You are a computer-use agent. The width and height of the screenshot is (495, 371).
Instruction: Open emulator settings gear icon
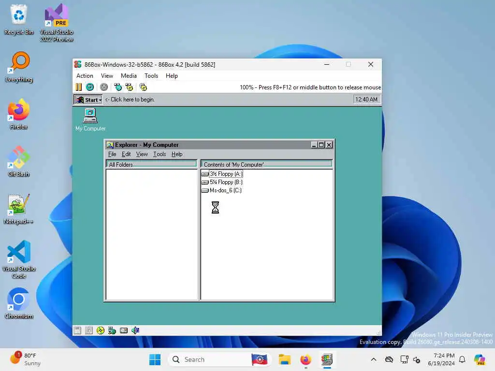coord(143,87)
